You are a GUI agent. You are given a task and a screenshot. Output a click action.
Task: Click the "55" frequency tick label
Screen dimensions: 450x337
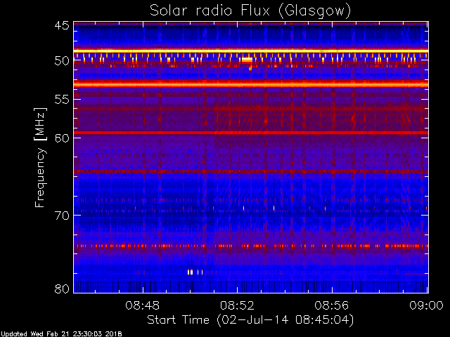tap(62, 100)
